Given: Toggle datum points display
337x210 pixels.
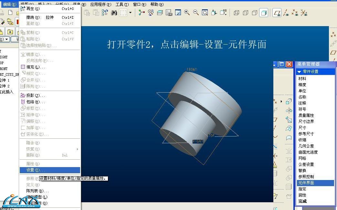Looking at the screenshot, I should click(295, 13).
